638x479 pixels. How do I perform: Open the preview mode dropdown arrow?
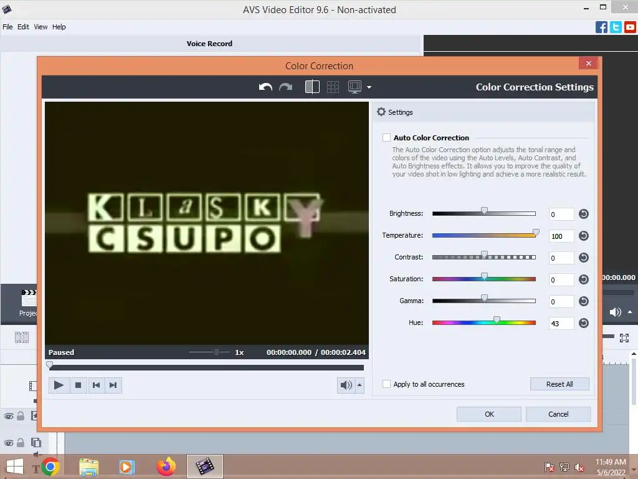[x=369, y=87]
